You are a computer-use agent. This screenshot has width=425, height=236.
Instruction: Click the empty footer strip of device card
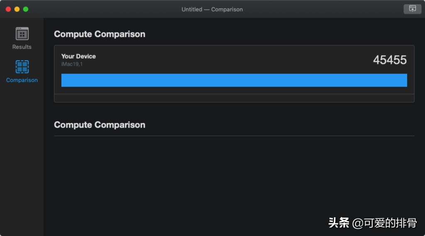click(234, 98)
